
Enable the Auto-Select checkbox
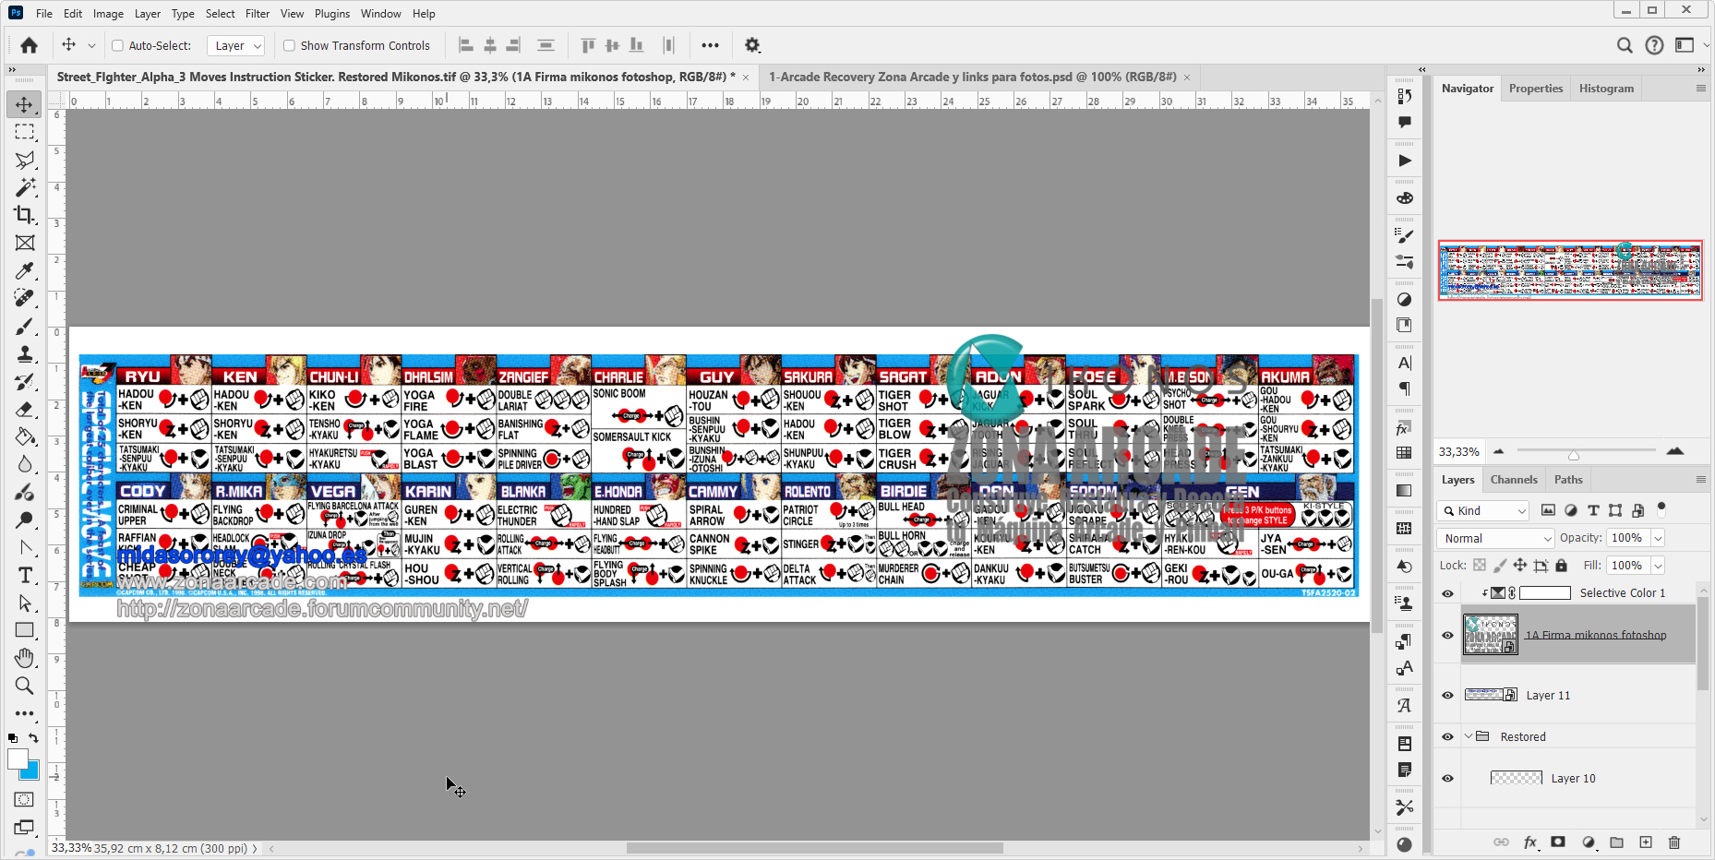pyautogui.click(x=117, y=45)
